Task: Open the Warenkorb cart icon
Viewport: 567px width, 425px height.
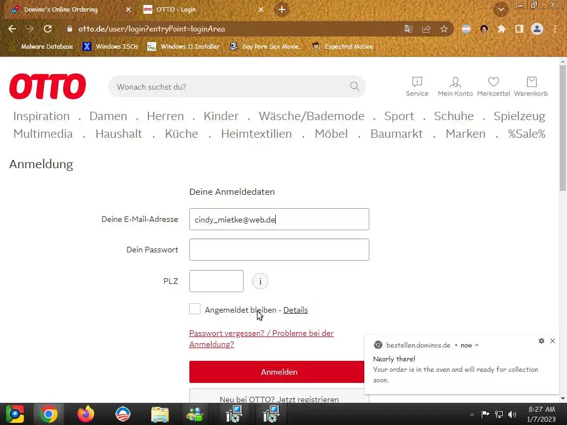Action: 531,87
